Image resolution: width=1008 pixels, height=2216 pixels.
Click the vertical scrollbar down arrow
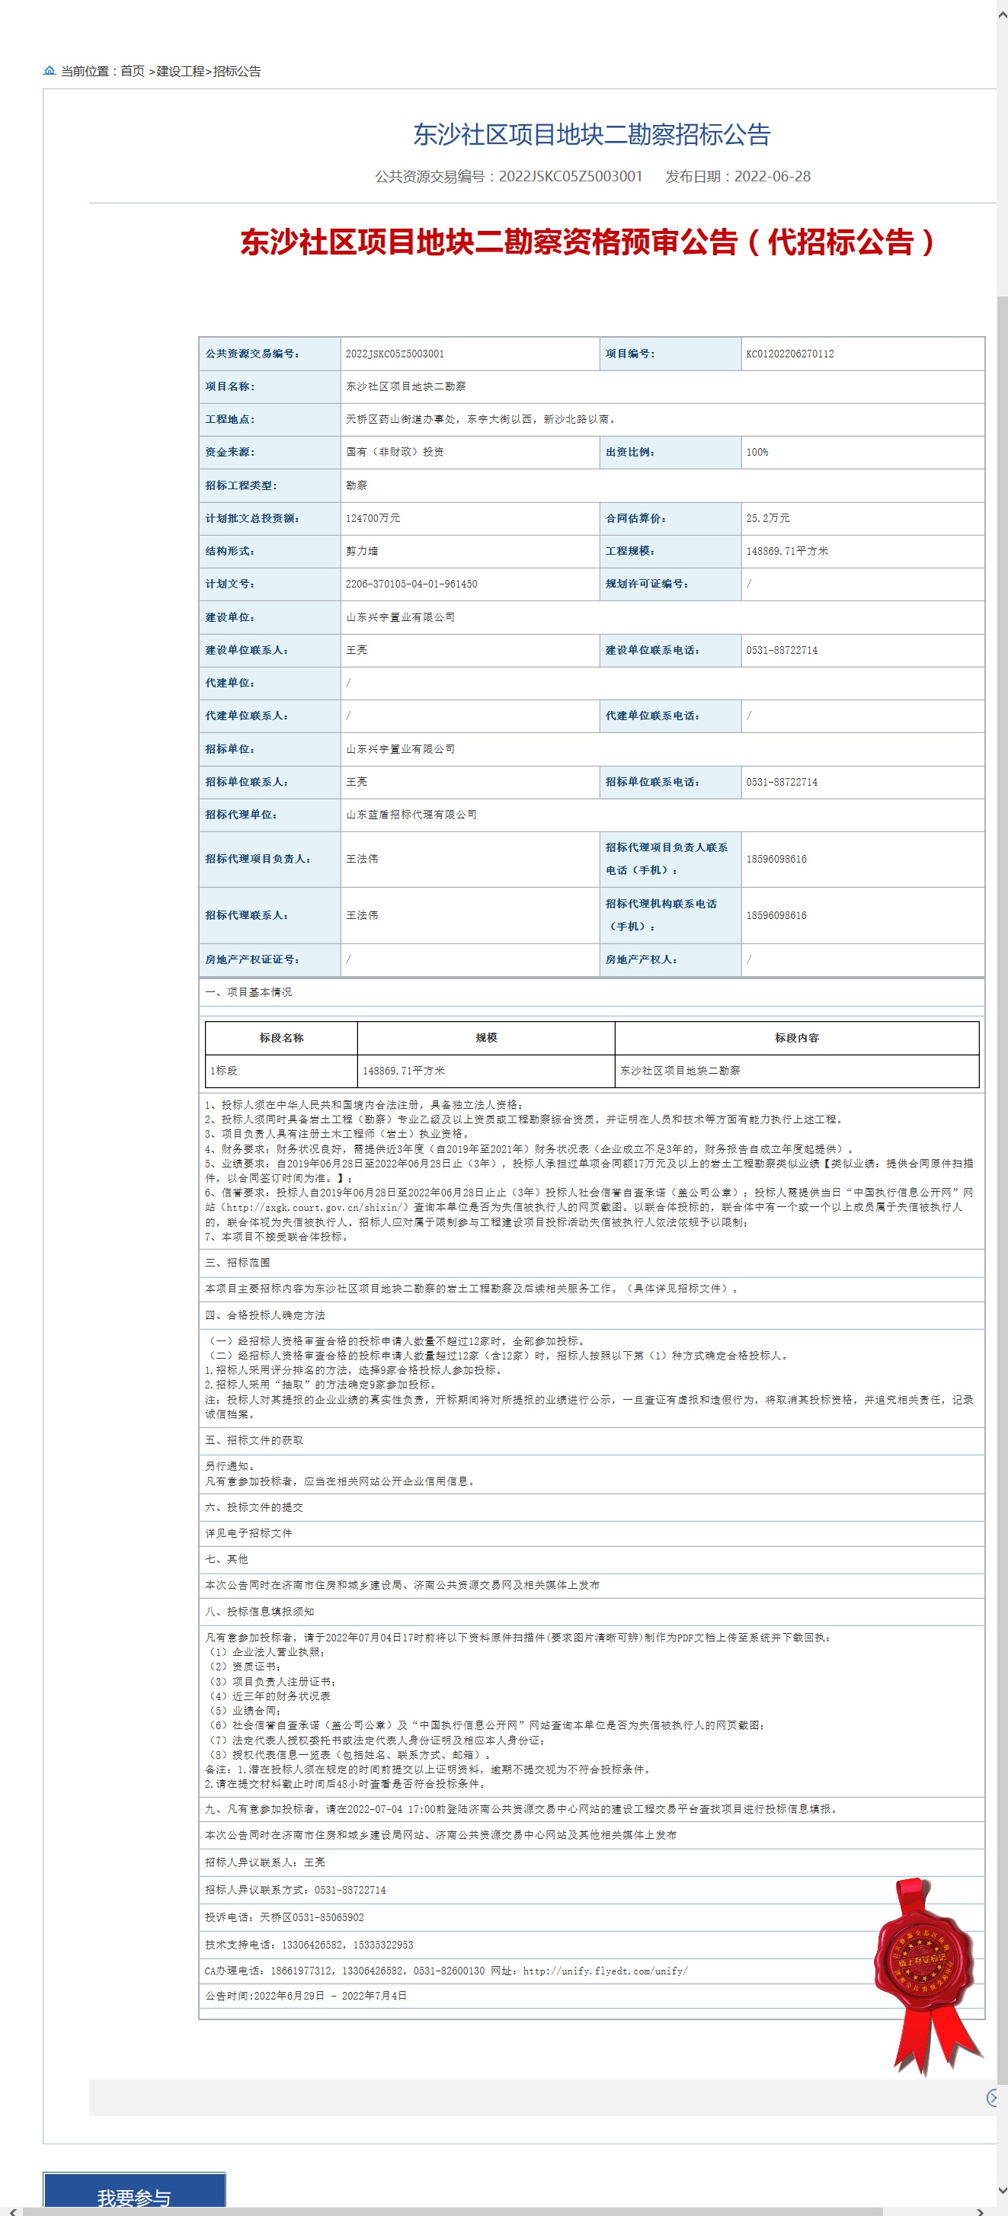tap(1003, 2191)
